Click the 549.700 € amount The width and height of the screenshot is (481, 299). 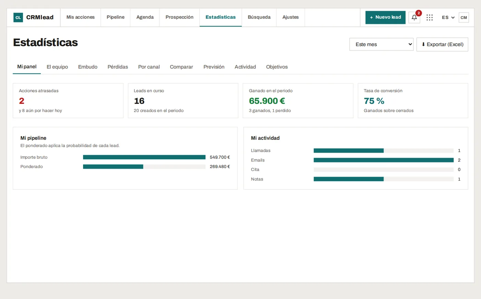[220, 157]
